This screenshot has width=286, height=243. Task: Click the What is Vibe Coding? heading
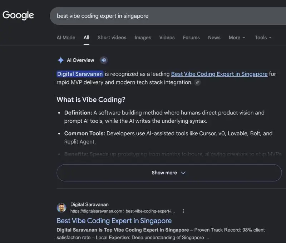tap(91, 100)
